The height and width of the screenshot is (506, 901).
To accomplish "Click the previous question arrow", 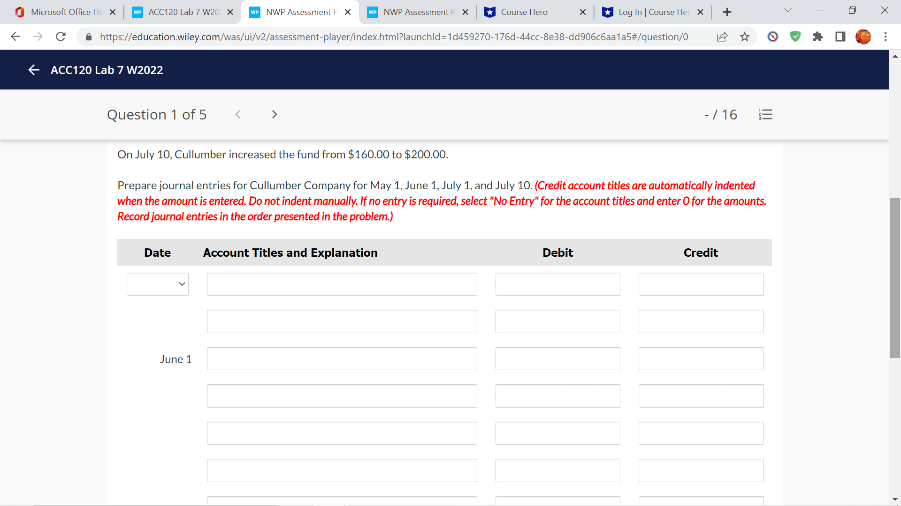I will (x=238, y=114).
